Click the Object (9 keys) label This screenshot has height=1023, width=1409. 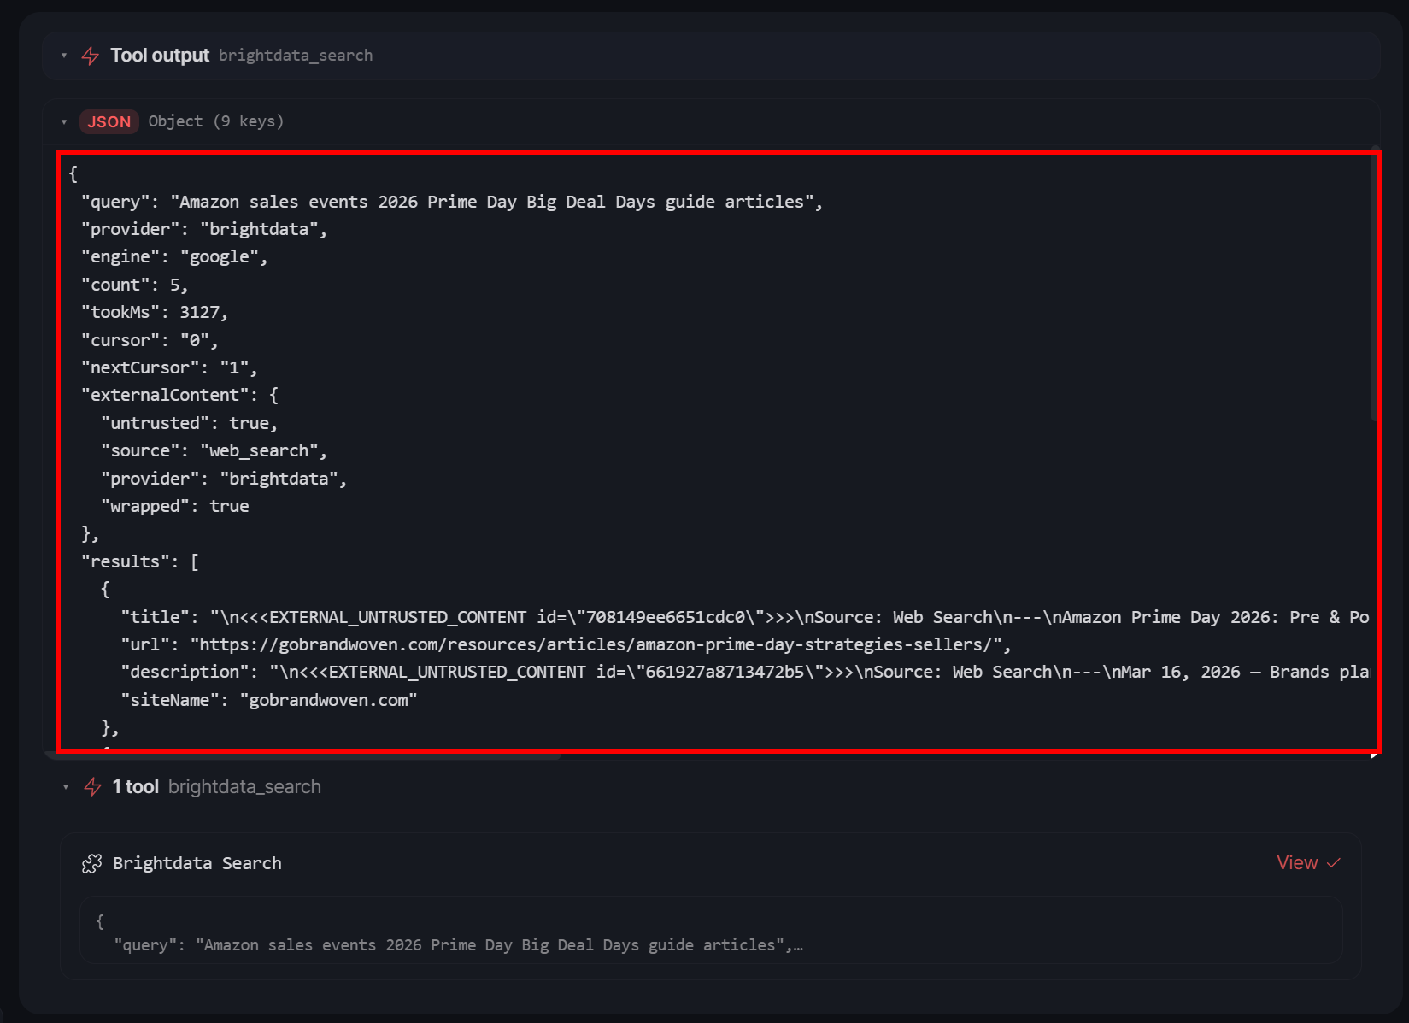(x=215, y=121)
